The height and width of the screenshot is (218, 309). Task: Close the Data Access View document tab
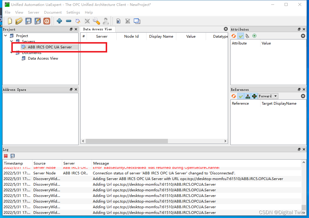coord(226,29)
